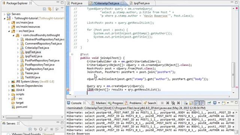This screenshot has width=240, height=135.
Task: Start the server in profile mode icon
Action: [x=46, y=129]
